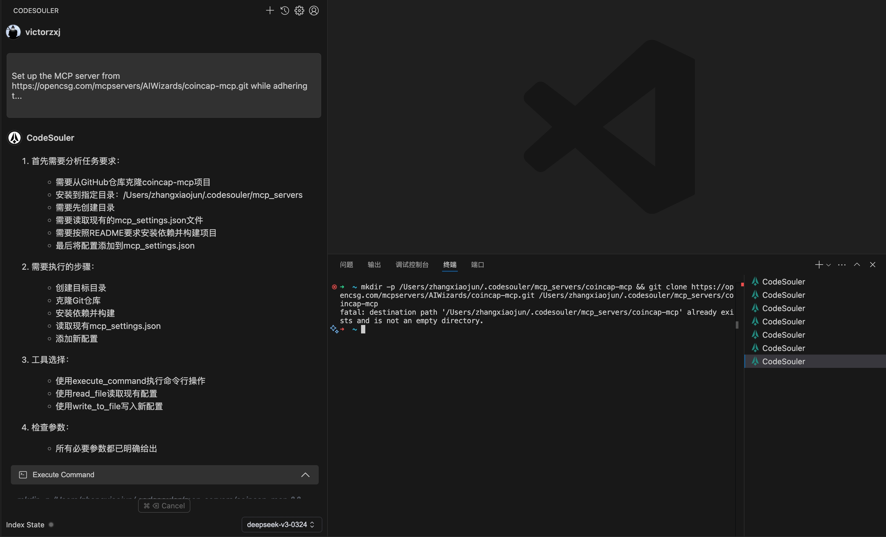Image resolution: width=886 pixels, height=537 pixels.
Task: Click the Index State status indicator dot
Action: click(x=51, y=525)
